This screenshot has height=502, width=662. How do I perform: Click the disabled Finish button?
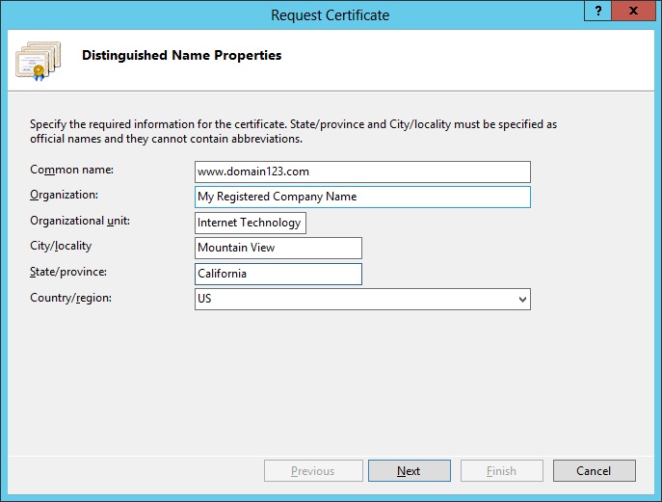coord(501,471)
